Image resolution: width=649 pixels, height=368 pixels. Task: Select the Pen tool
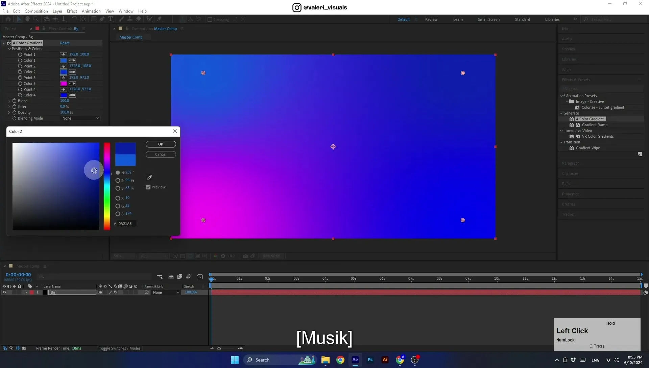(102, 19)
